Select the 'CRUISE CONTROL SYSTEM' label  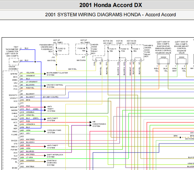click(55, 86)
